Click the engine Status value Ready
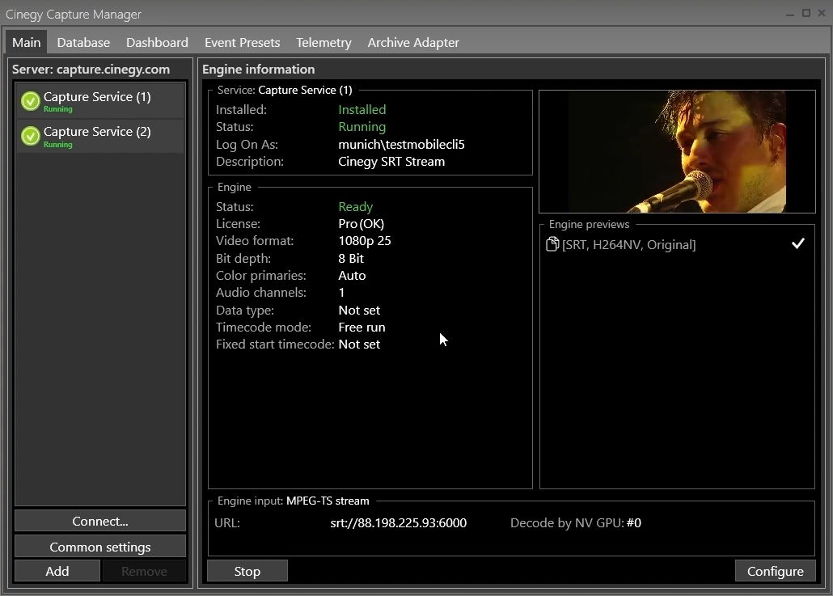This screenshot has height=596, width=833. pos(355,207)
